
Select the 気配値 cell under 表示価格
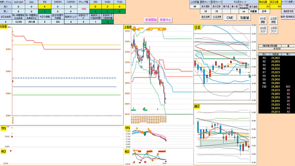(x=254, y=11)
